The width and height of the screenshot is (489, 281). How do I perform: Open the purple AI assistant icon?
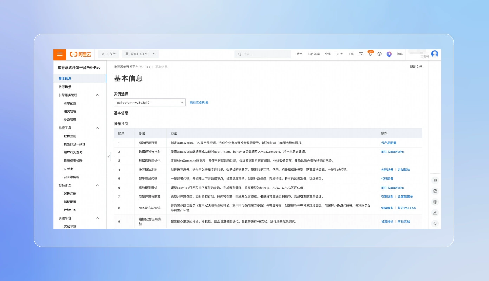click(x=389, y=54)
